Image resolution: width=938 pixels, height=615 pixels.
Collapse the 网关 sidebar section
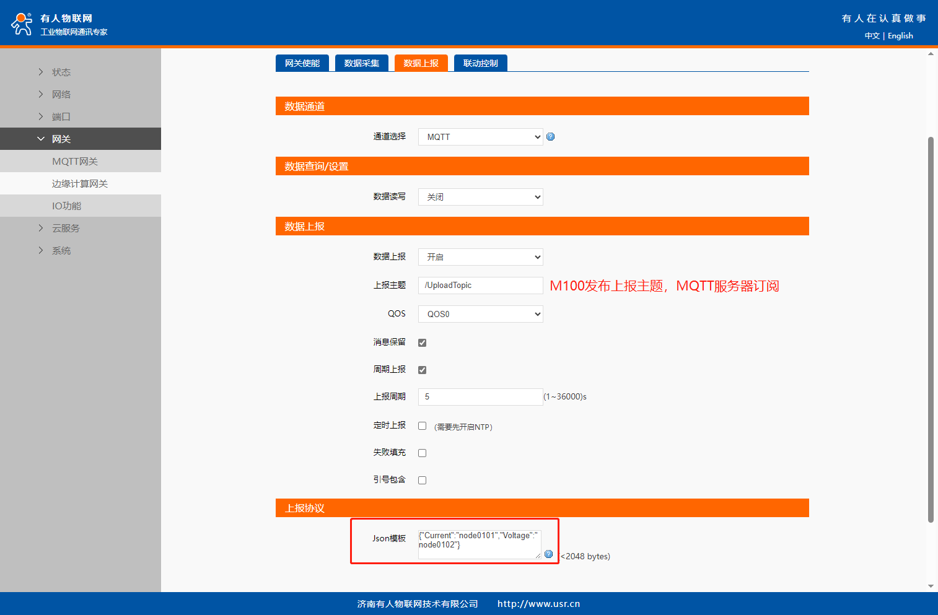(41, 139)
